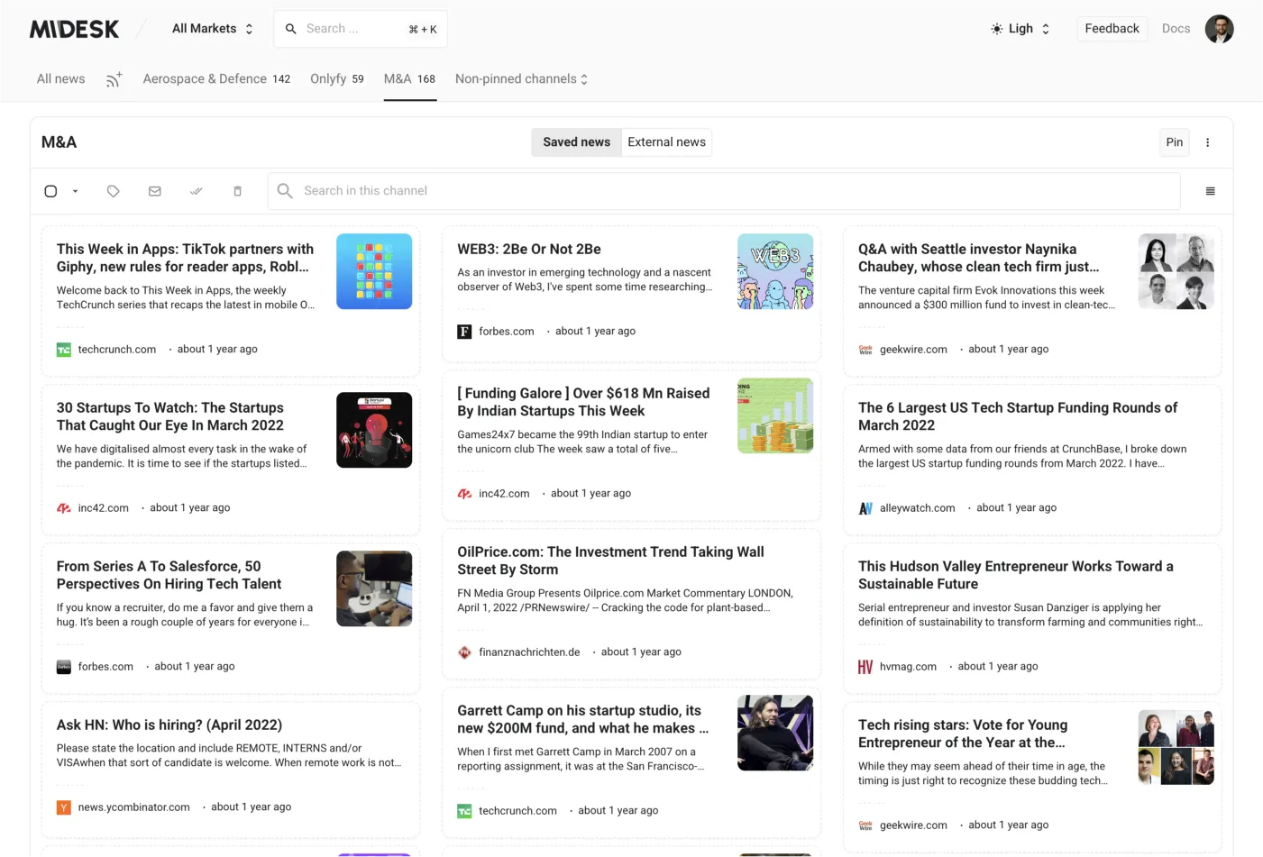The image size is (1263, 857).
Task: Open article OilPrice.com Investment Trend
Action: point(610,561)
